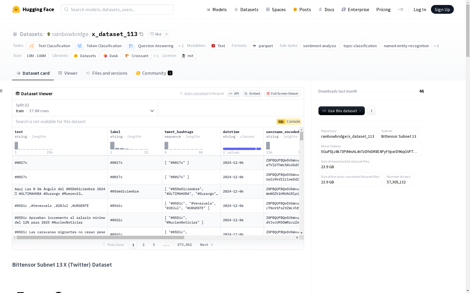This screenshot has height=293, width=470.
Task: Click the Sign Up button
Action: (x=442, y=10)
